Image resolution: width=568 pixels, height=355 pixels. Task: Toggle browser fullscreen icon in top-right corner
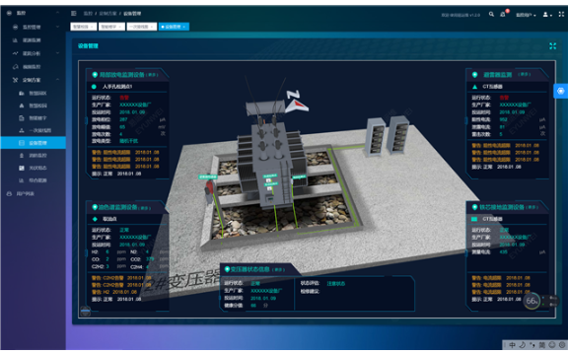(x=561, y=14)
